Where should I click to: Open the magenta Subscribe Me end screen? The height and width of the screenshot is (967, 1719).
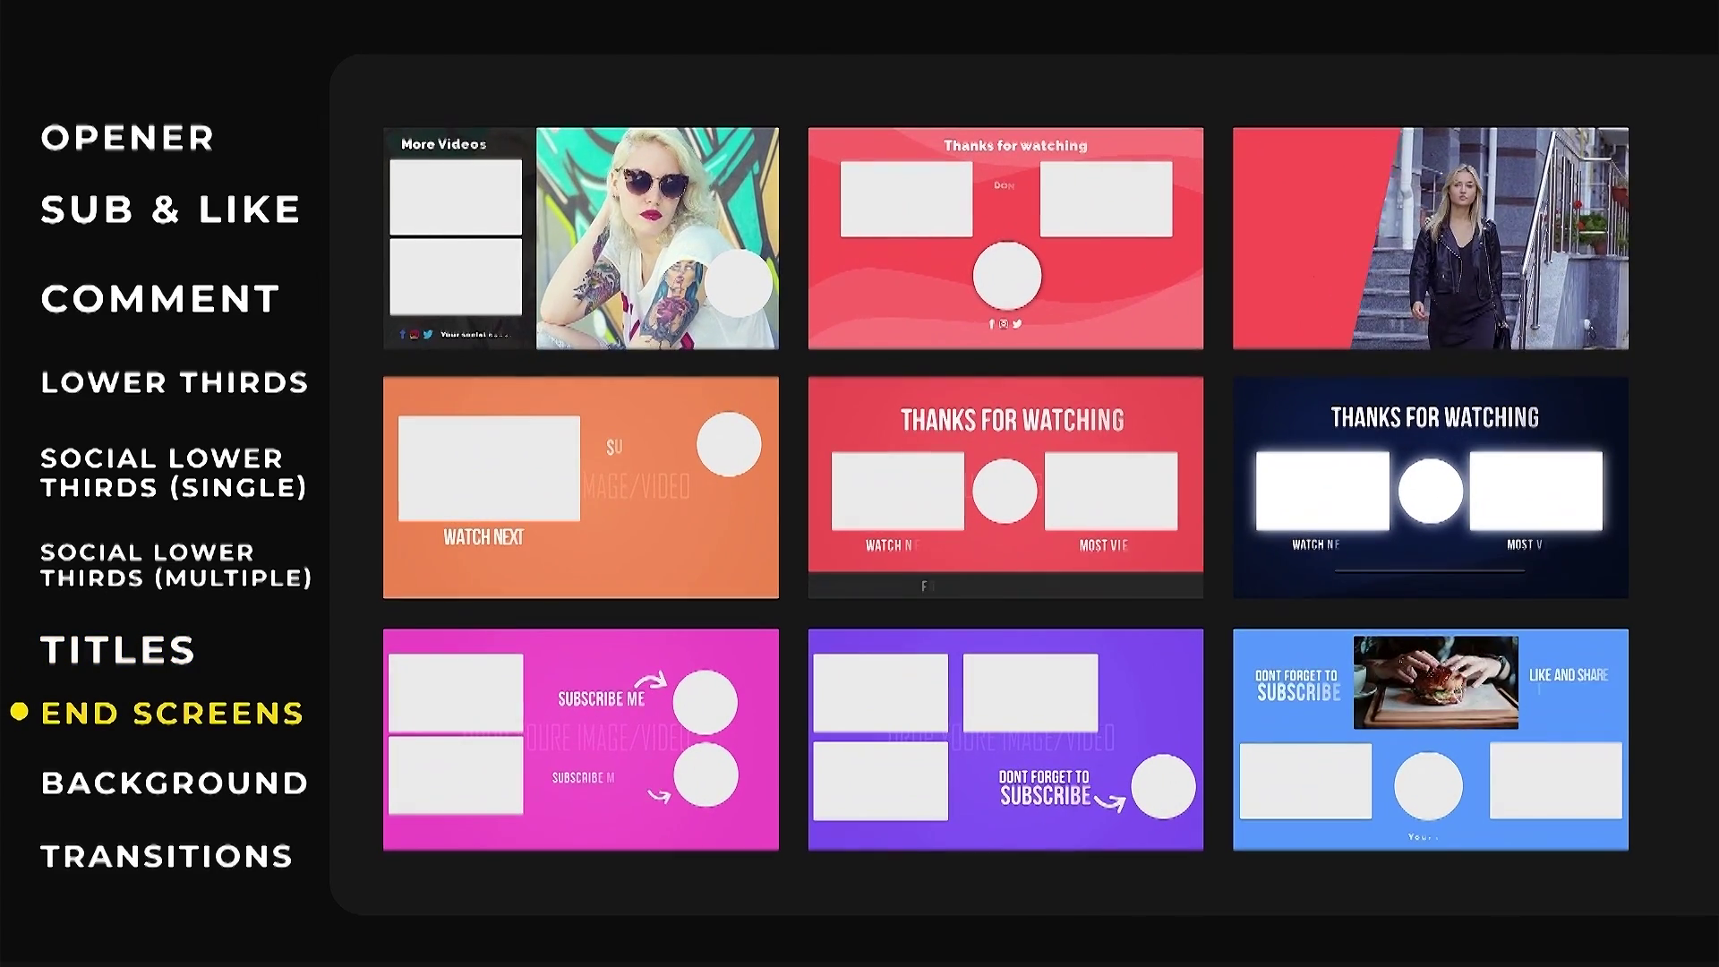pyautogui.click(x=580, y=740)
